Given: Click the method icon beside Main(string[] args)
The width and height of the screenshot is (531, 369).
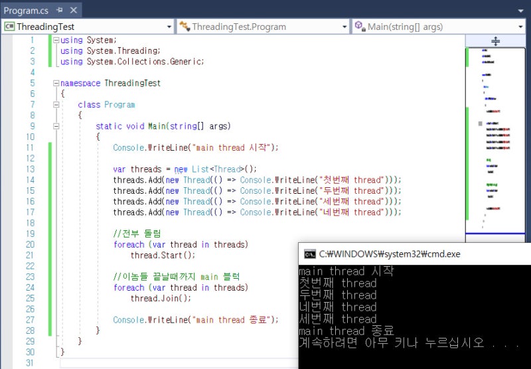Looking at the screenshot, I should click(360, 27).
